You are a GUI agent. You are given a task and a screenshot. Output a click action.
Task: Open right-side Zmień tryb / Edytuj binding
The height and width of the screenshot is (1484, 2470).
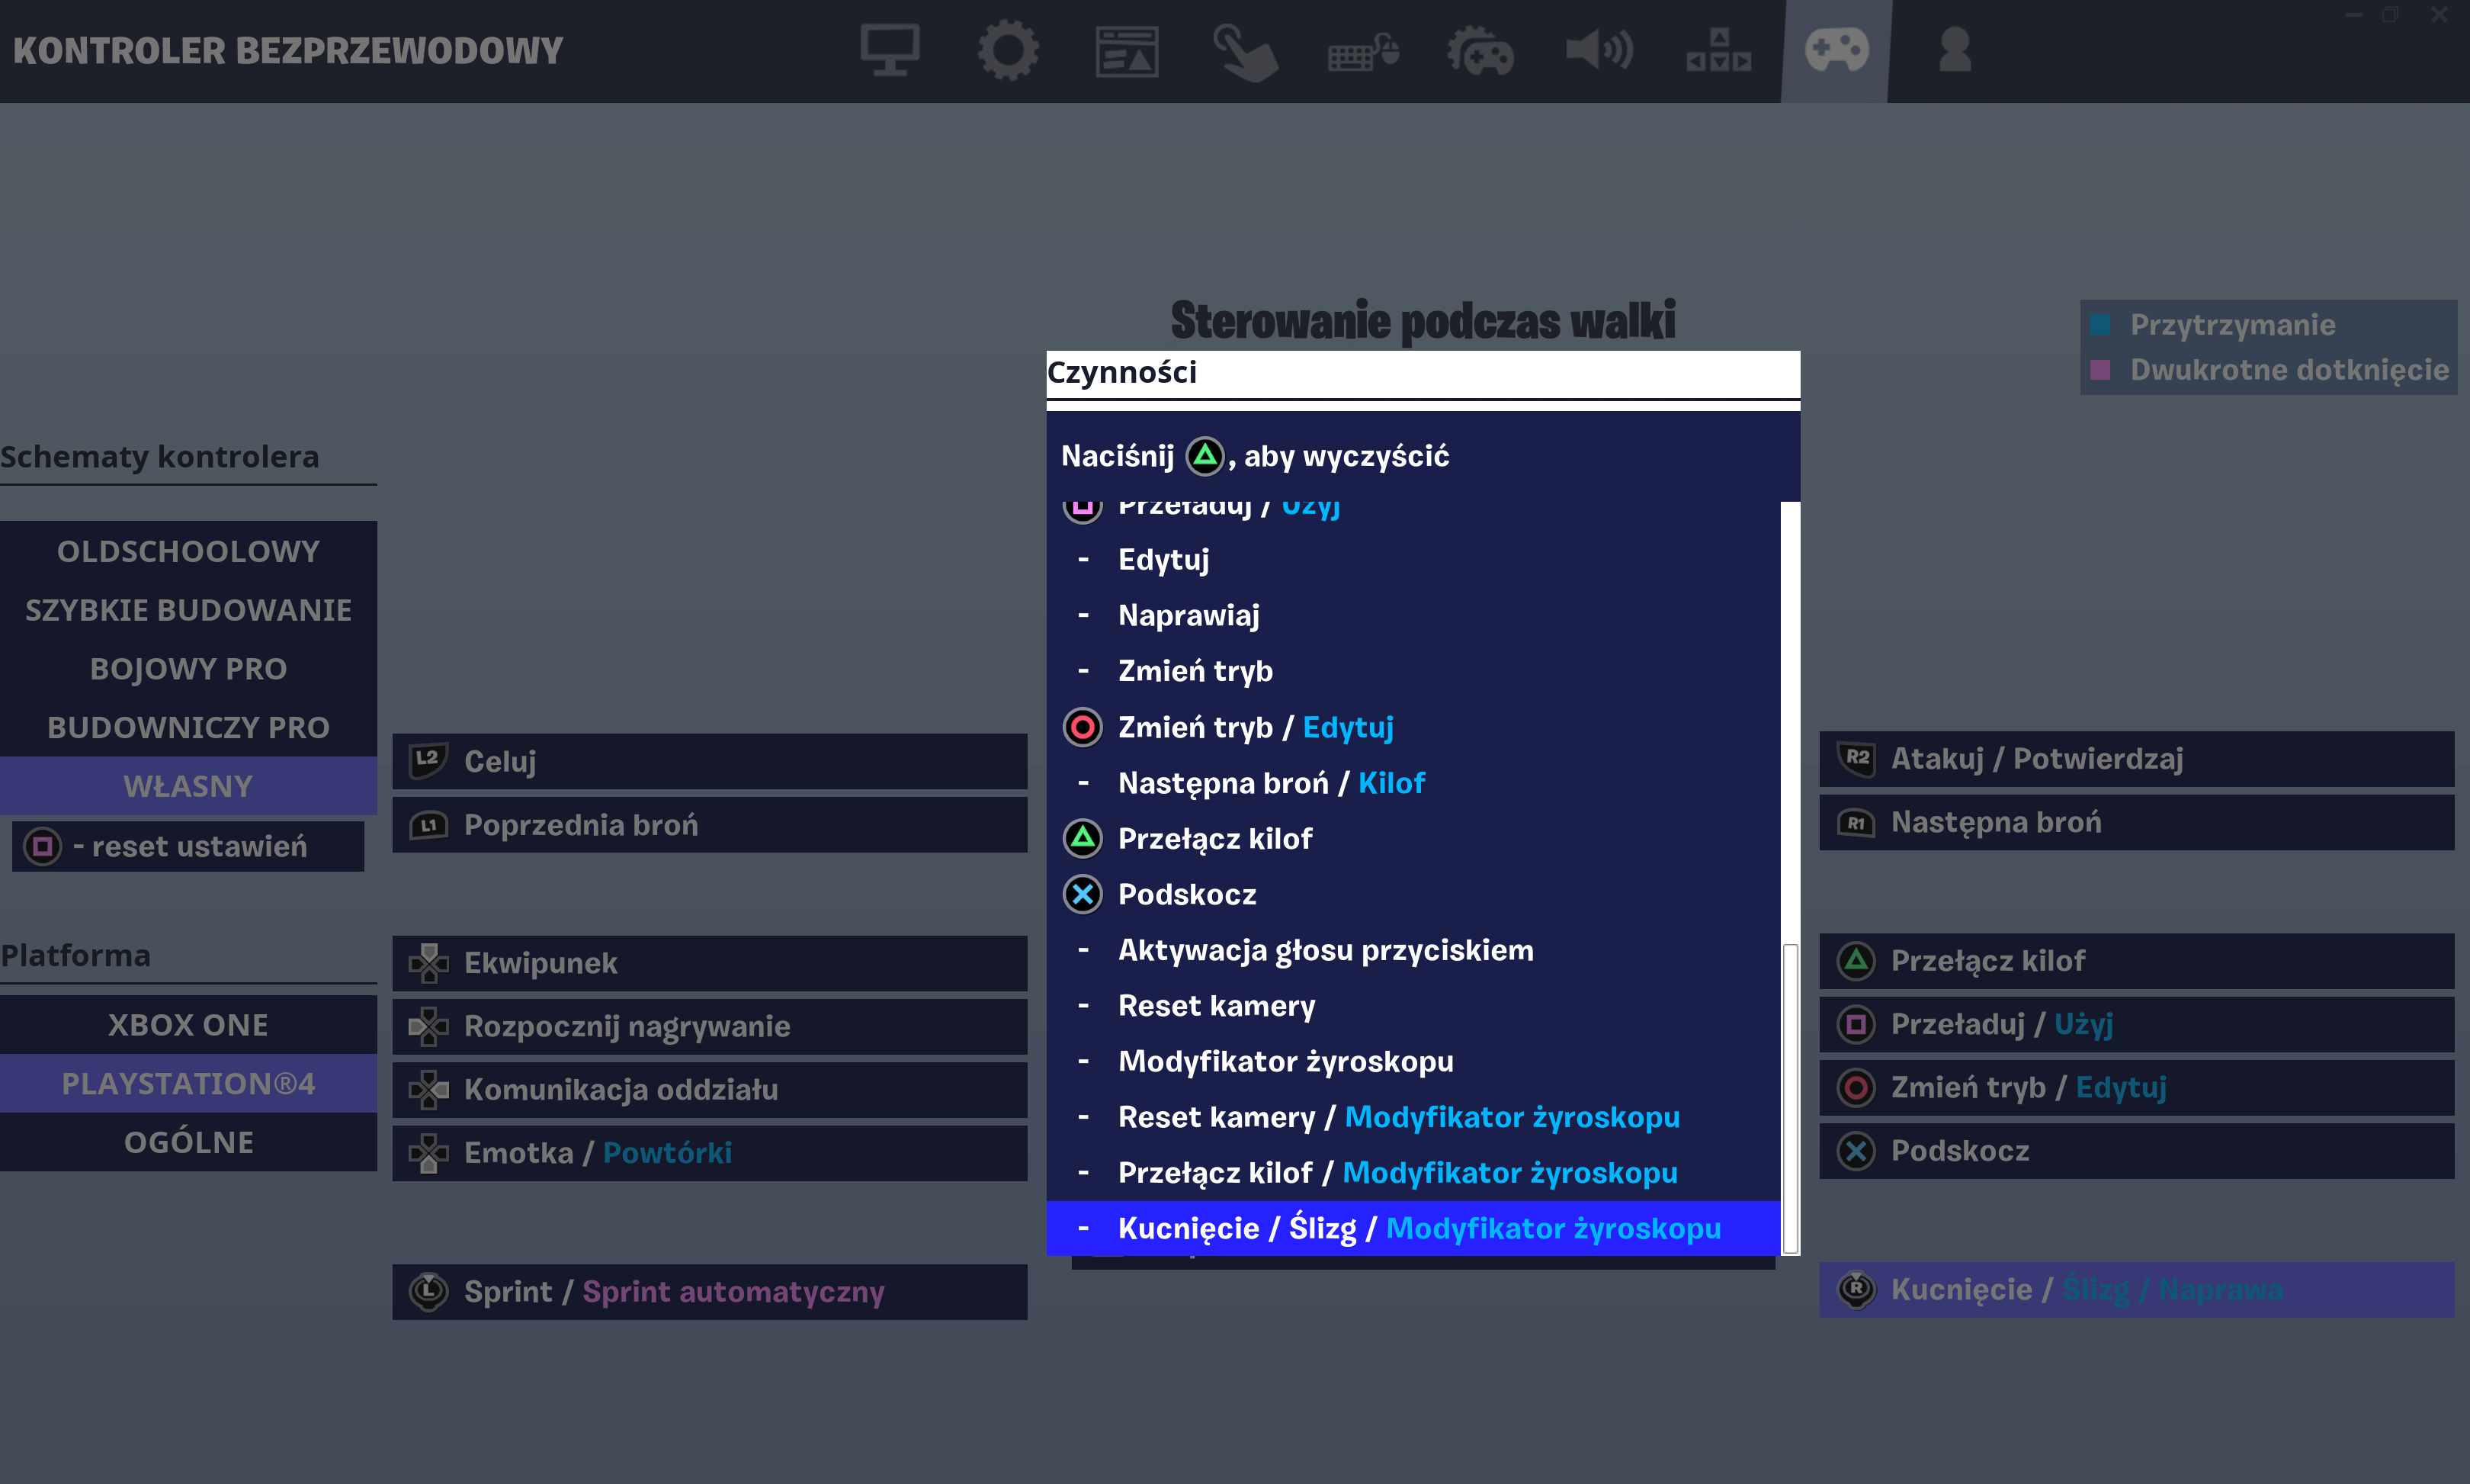coord(2137,1088)
